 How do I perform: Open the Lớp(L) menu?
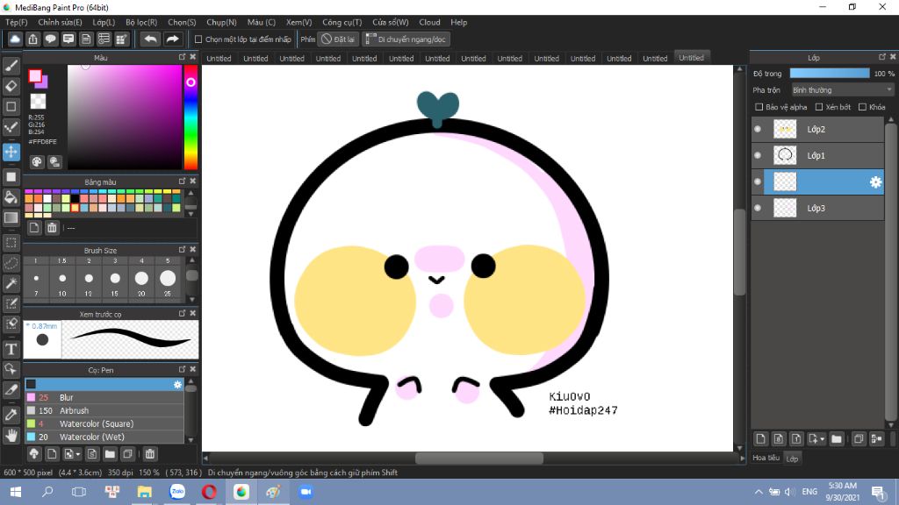coord(104,22)
